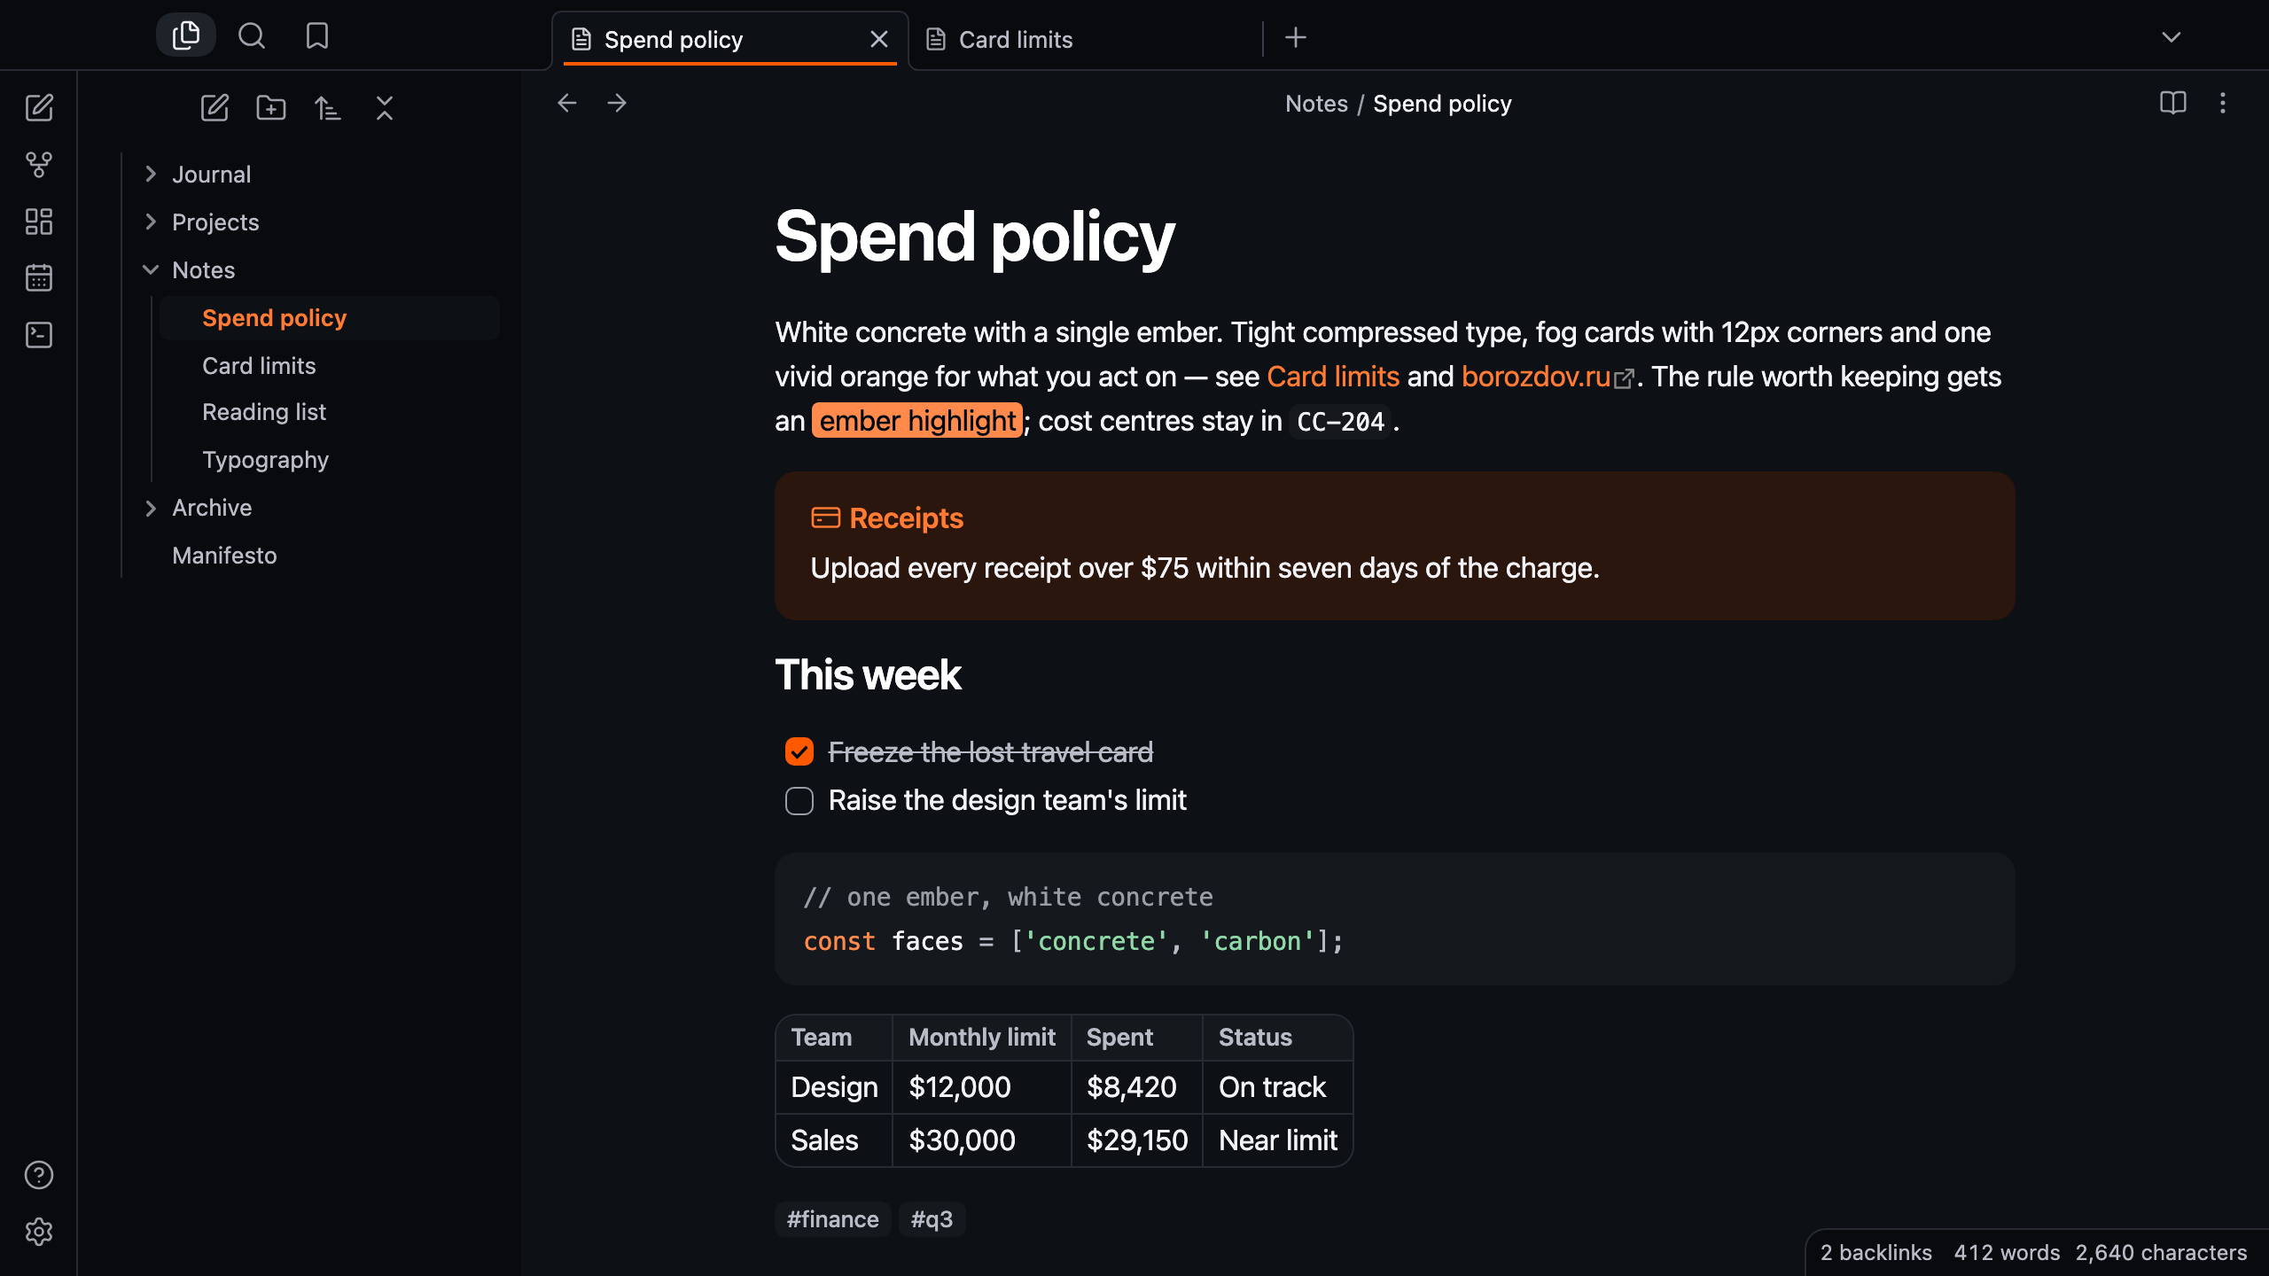Click 412 words in status bar
Viewport: 2269px width, 1276px height.
click(2007, 1253)
